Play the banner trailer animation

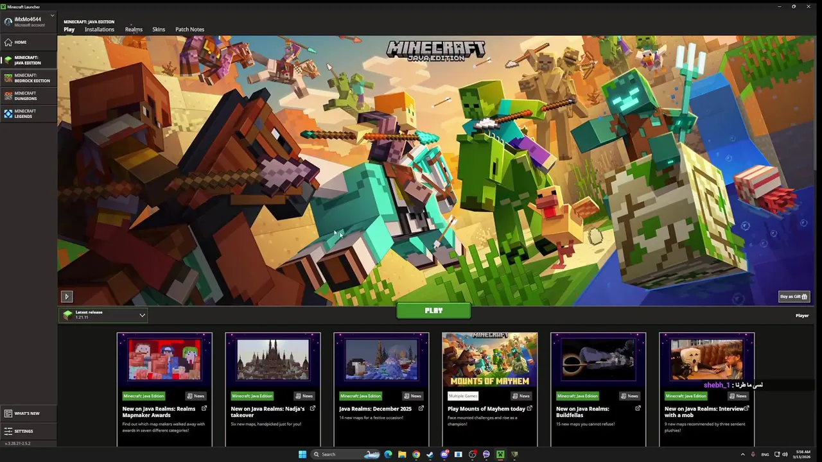coord(66,296)
